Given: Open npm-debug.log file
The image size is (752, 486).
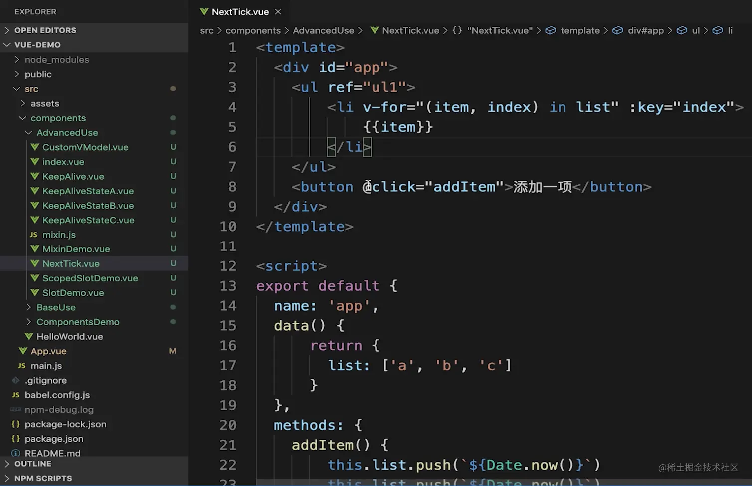Looking at the screenshot, I should [59, 410].
